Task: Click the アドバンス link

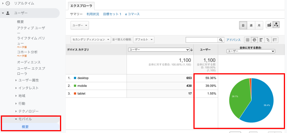Action: (x=233, y=40)
